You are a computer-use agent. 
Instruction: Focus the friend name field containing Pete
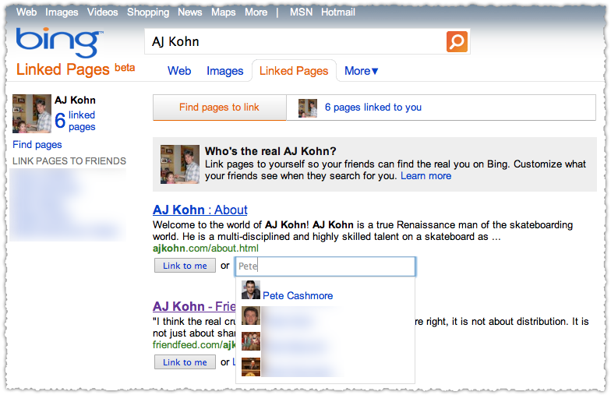tap(326, 266)
